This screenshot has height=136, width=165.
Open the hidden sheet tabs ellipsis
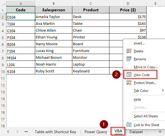point(26,132)
